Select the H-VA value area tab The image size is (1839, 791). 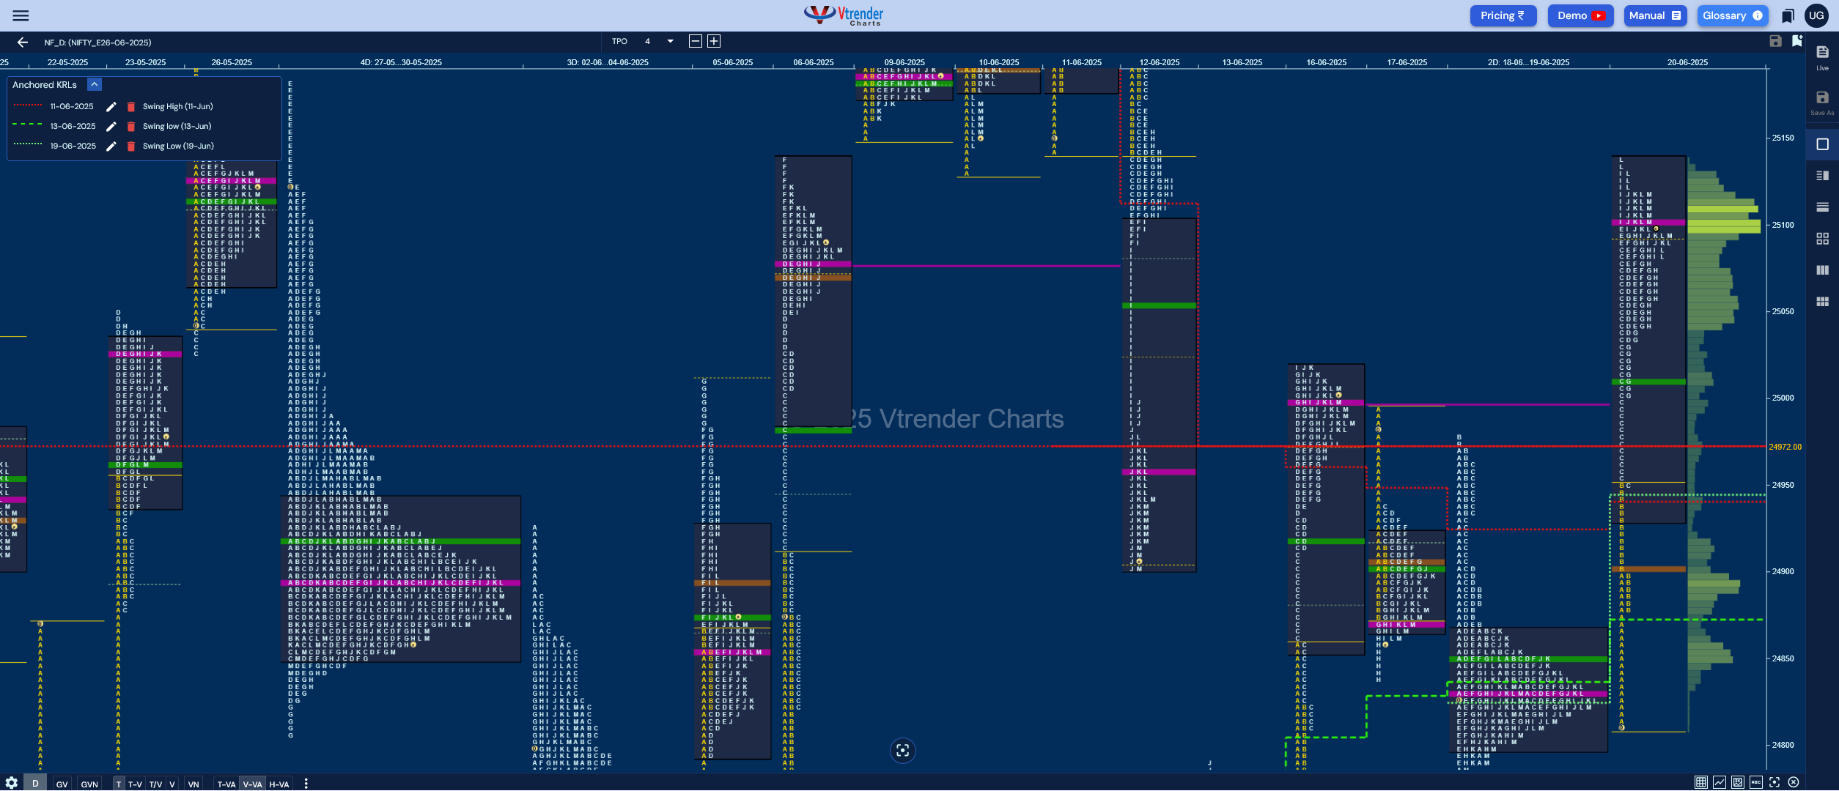(279, 784)
